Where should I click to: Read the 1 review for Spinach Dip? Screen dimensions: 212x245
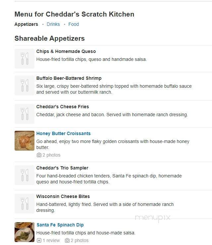[x=51, y=240]
